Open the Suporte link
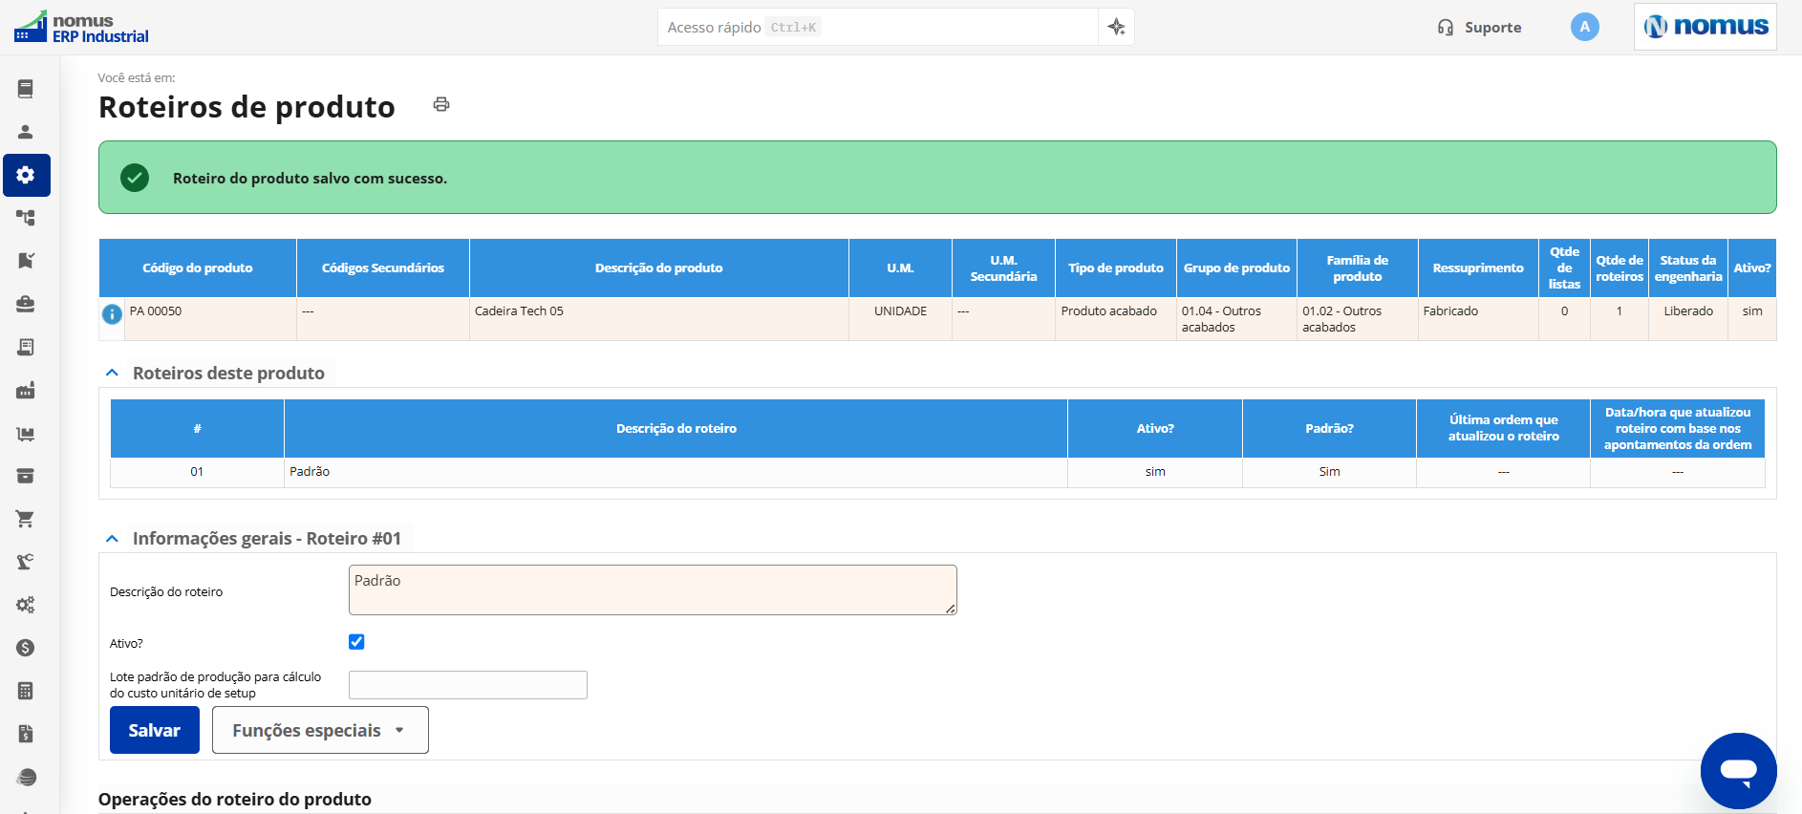 coord(1479,27)
